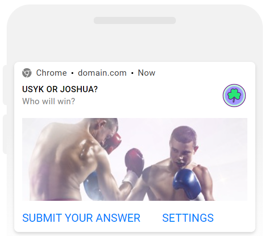
Task: Click the domain.com source label
Action: 102,73
